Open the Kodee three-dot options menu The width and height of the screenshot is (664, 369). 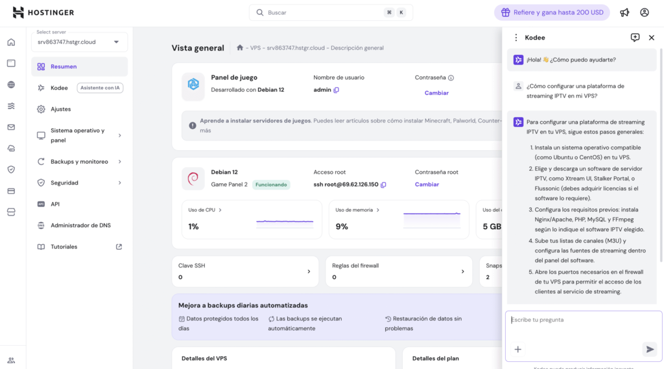click(x=516, y=38)
